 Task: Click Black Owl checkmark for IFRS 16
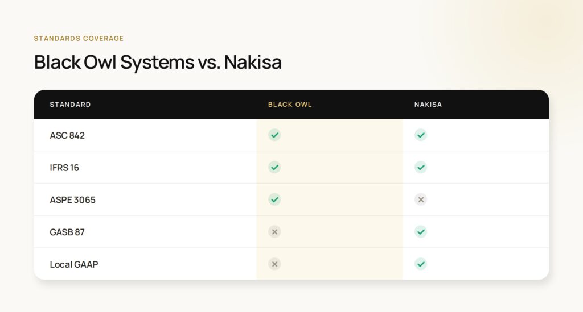click(x=274, y=167)
